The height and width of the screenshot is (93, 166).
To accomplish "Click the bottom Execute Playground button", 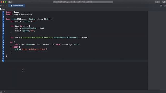I will [4, 92].
